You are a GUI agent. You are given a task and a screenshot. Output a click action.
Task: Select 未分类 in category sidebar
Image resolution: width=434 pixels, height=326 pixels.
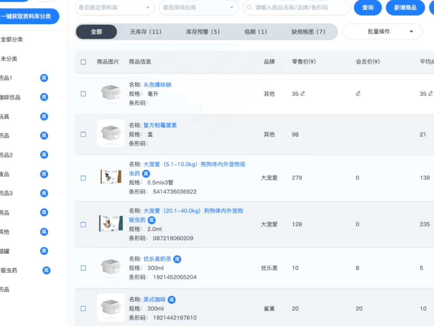(x=9, y=59)
